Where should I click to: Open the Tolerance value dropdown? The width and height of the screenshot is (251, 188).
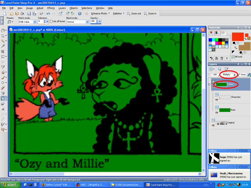point(47,21)
